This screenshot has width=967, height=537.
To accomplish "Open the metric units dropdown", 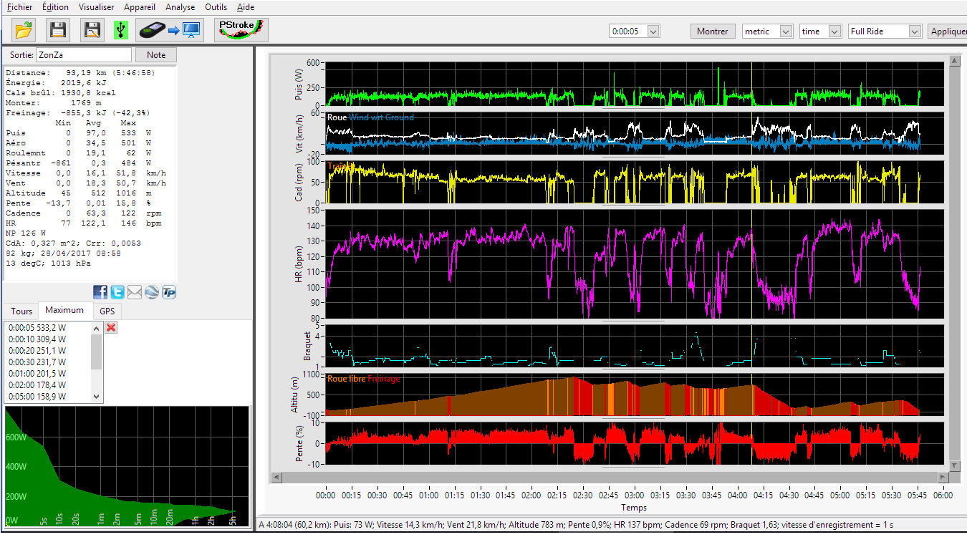I will coord(786,32).
